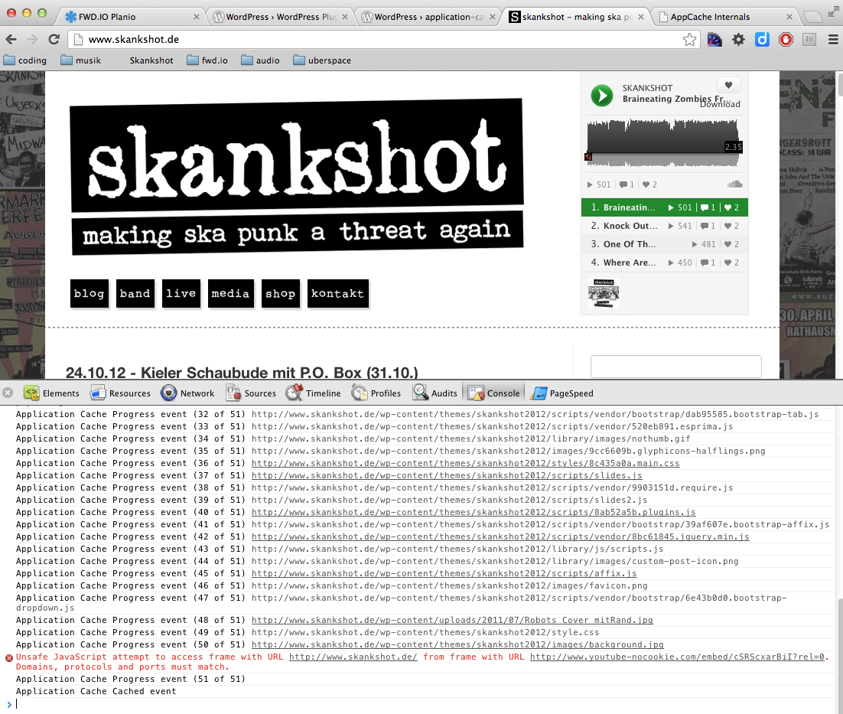Open the Skankshot bookmark

151,60
